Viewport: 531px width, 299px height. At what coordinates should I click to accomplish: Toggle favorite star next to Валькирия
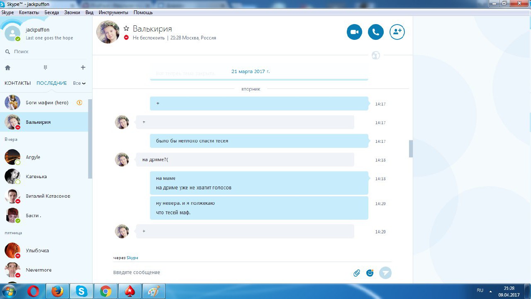[127, 29]
